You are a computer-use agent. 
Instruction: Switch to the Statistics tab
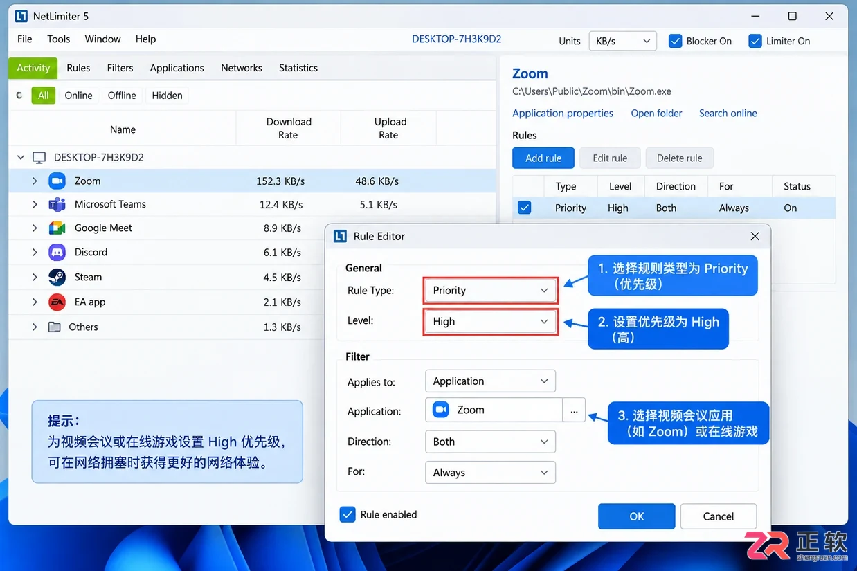click(x=298, y=68)
